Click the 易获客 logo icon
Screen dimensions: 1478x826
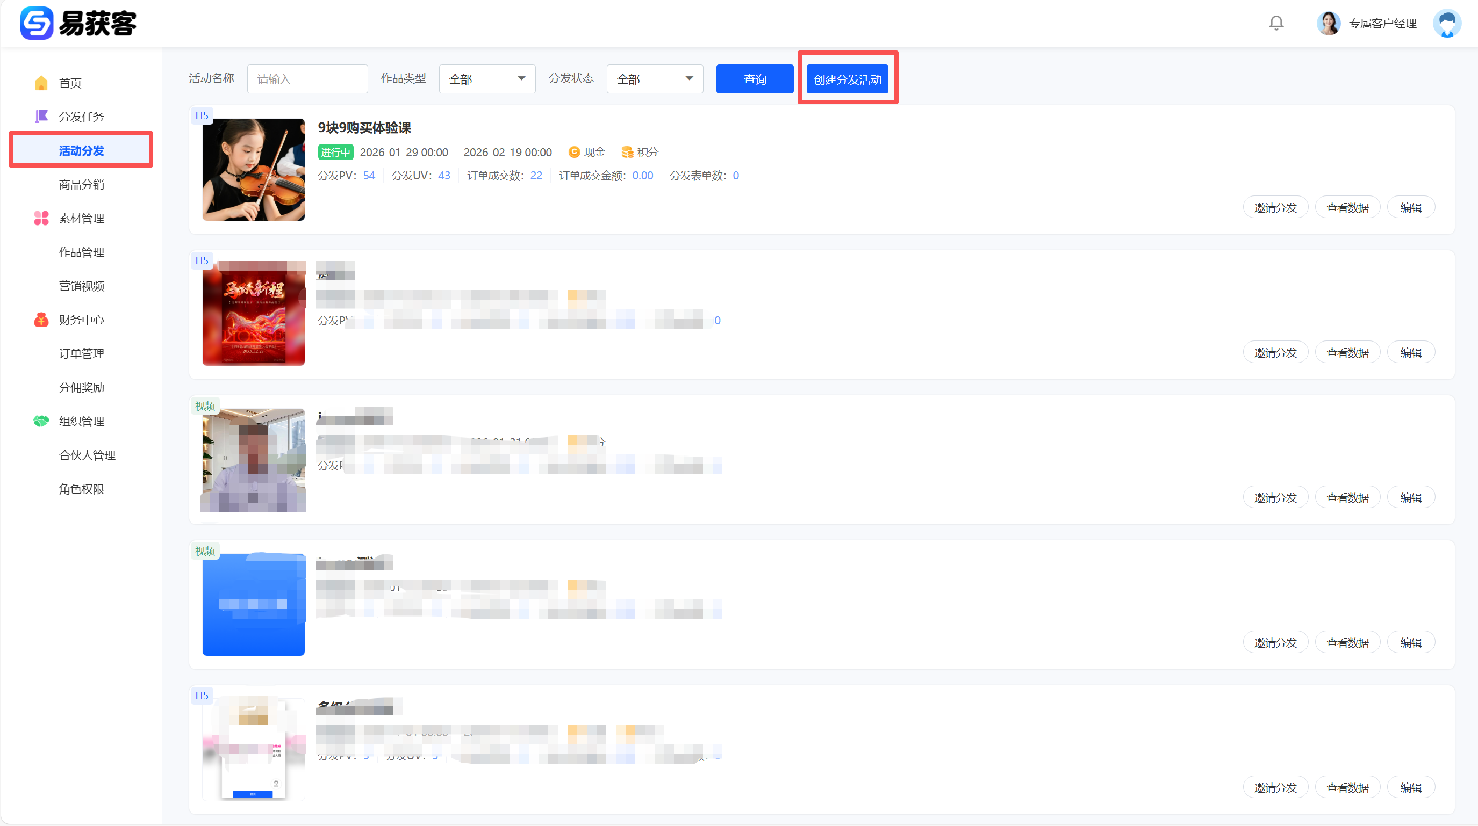(x=36, y=23)
